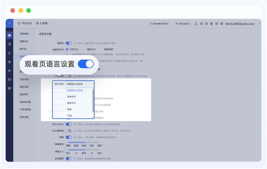Set 弹幕速度 slider to 较快

92,142
